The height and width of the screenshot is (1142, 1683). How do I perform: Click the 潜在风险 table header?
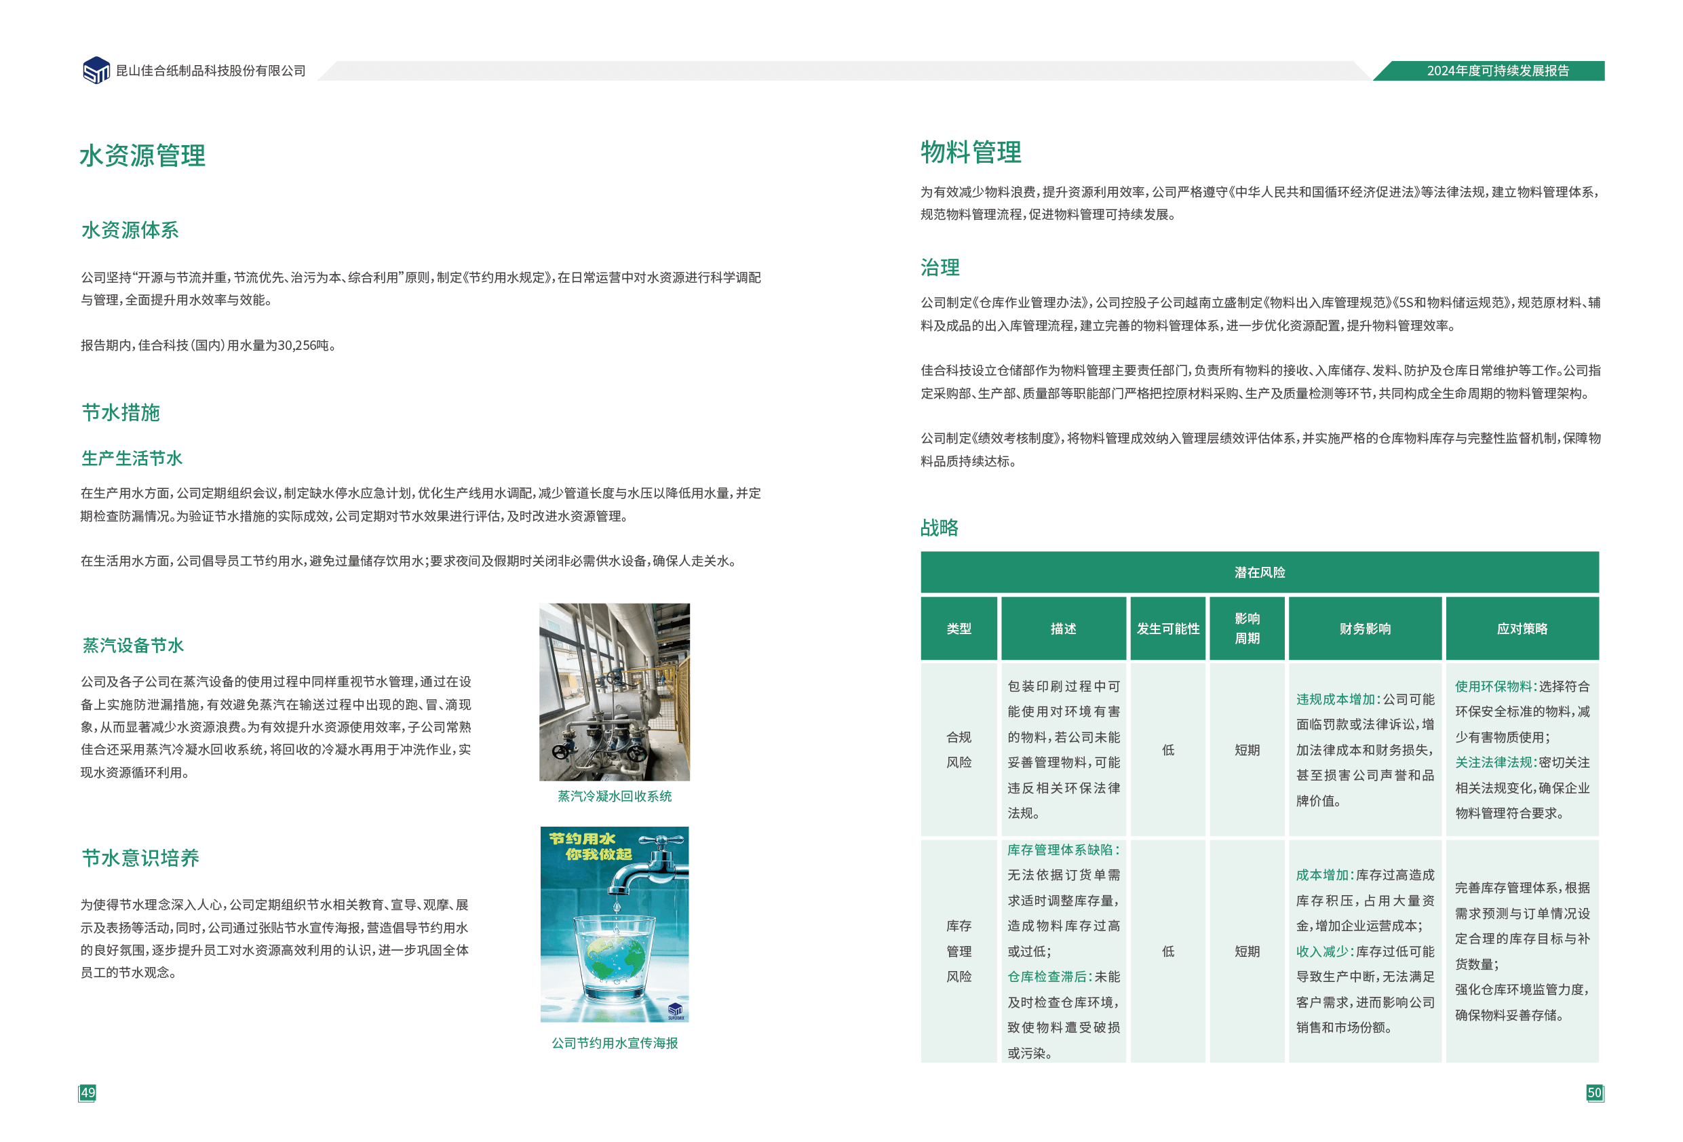[x=1259, y=572]
